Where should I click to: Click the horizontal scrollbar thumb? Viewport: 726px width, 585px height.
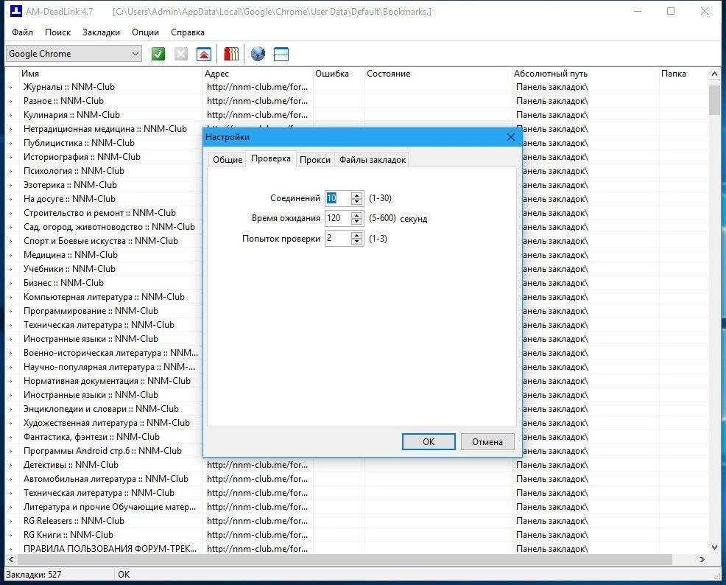pyautogui.click(x=345, y=559)
